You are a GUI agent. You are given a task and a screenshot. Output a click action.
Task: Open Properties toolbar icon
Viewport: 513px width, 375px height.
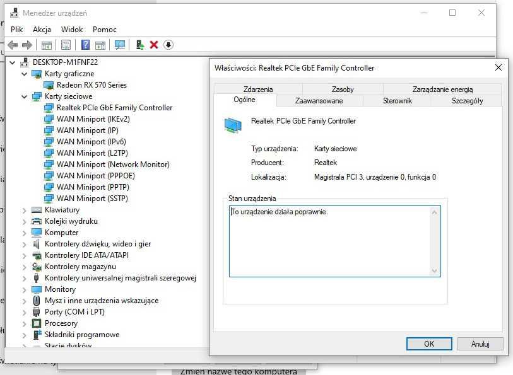coord(66,45)
